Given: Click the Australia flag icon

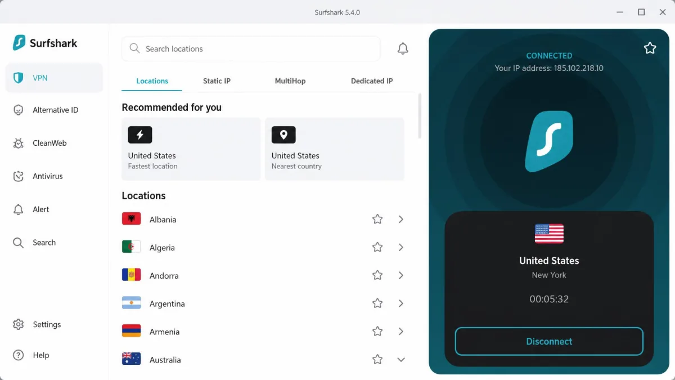Looking at the screenshot, I should coord(131,359).
